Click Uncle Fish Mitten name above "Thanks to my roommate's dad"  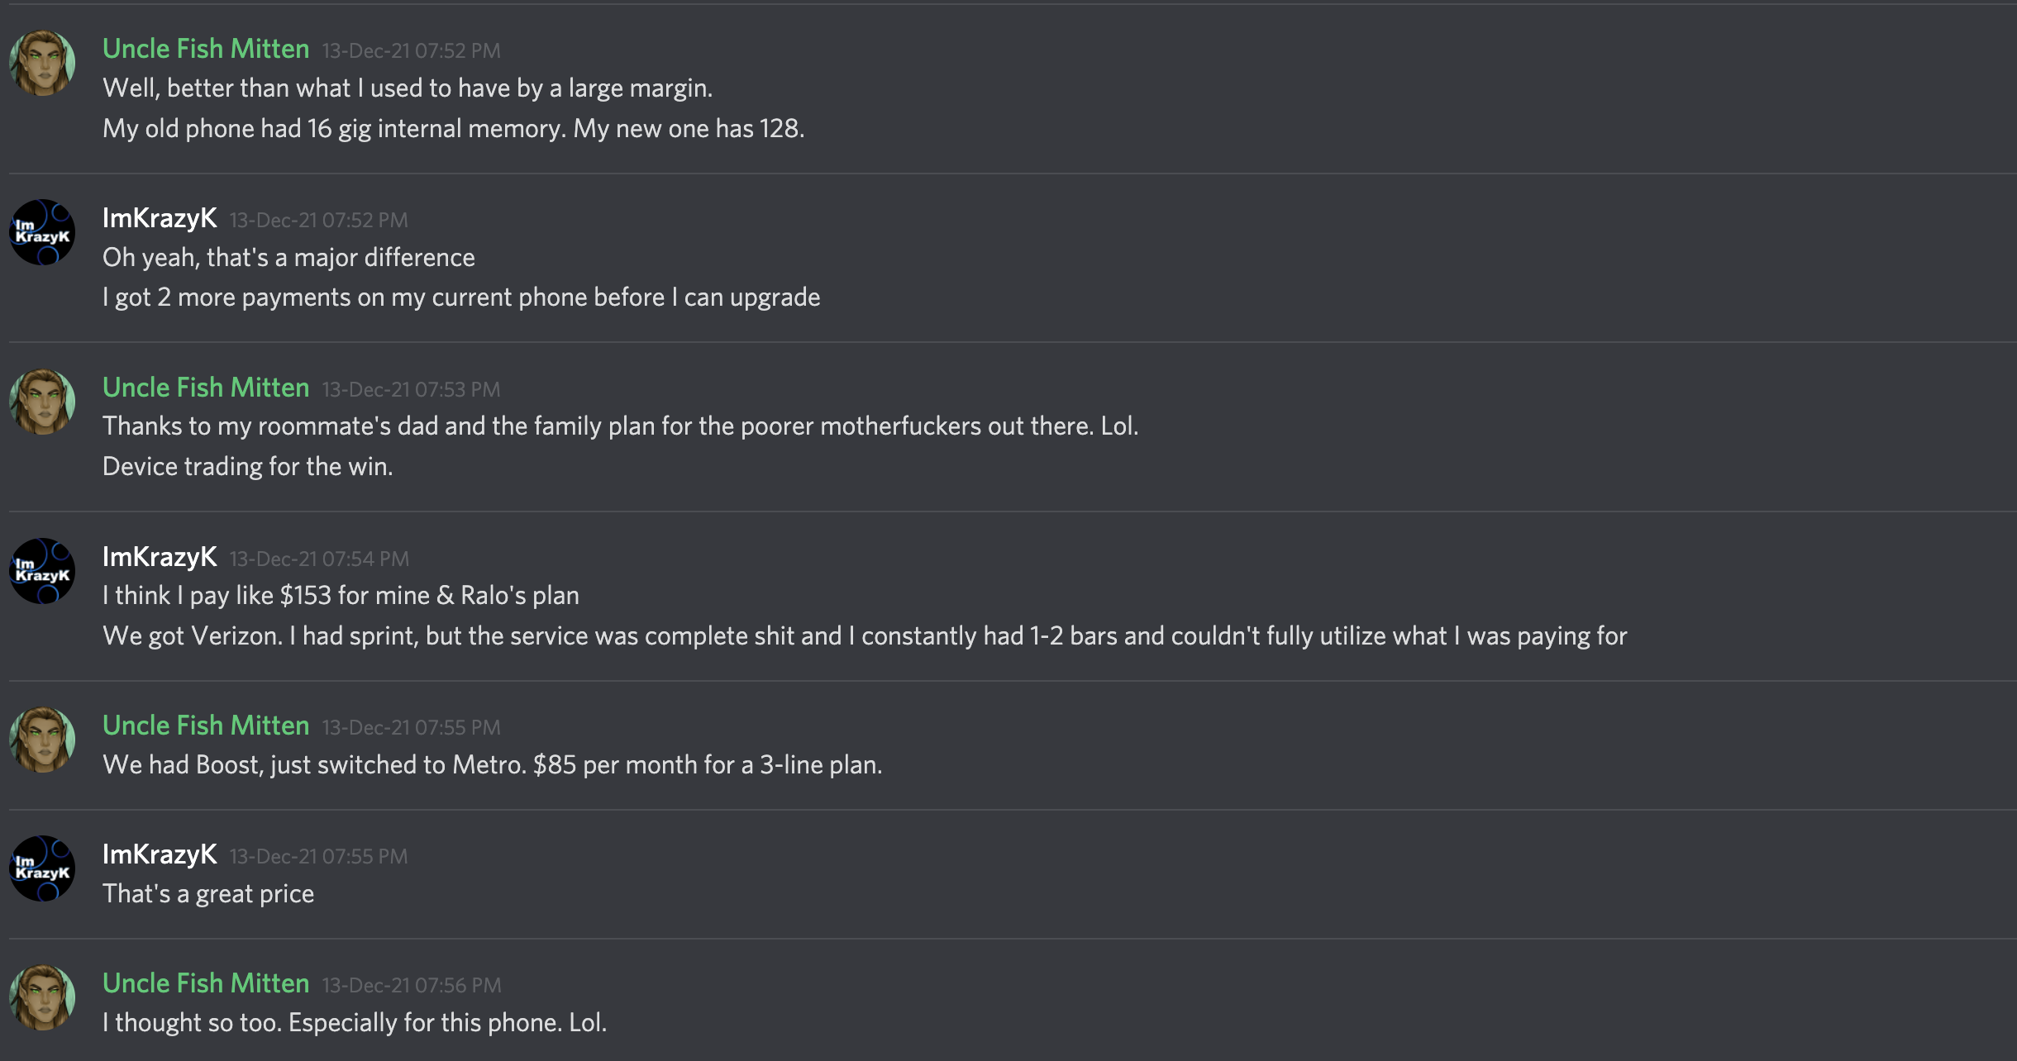click(x=206, y=388)
